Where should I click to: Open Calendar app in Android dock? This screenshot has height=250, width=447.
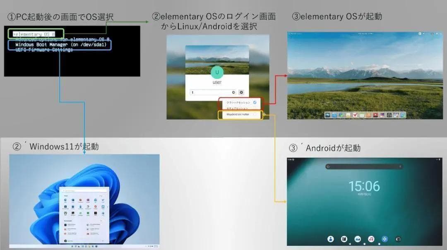pyautogui.click(x=344, y=239)
